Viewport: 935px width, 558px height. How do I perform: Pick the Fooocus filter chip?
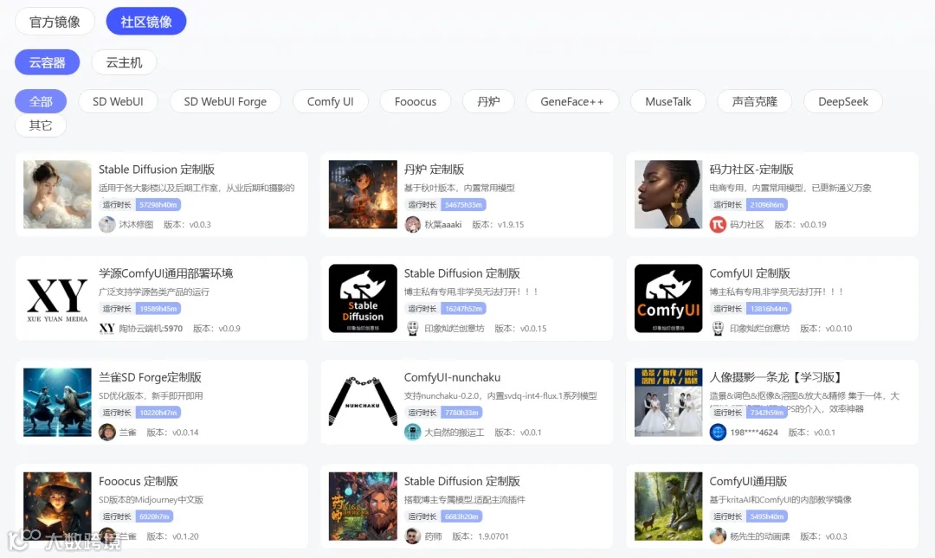point(415,101)
